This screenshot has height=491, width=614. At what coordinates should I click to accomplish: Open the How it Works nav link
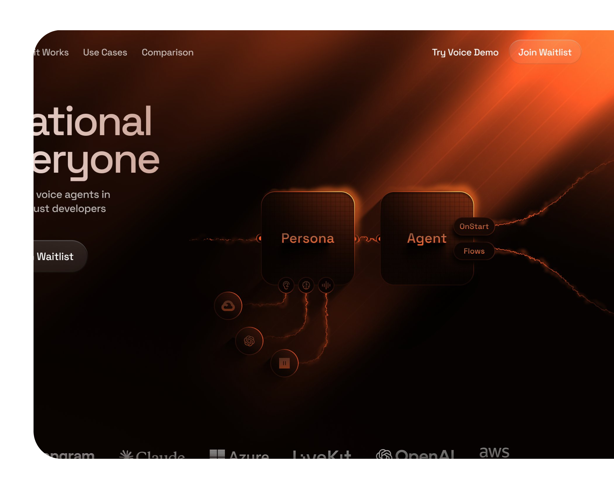tap(51, 52)
